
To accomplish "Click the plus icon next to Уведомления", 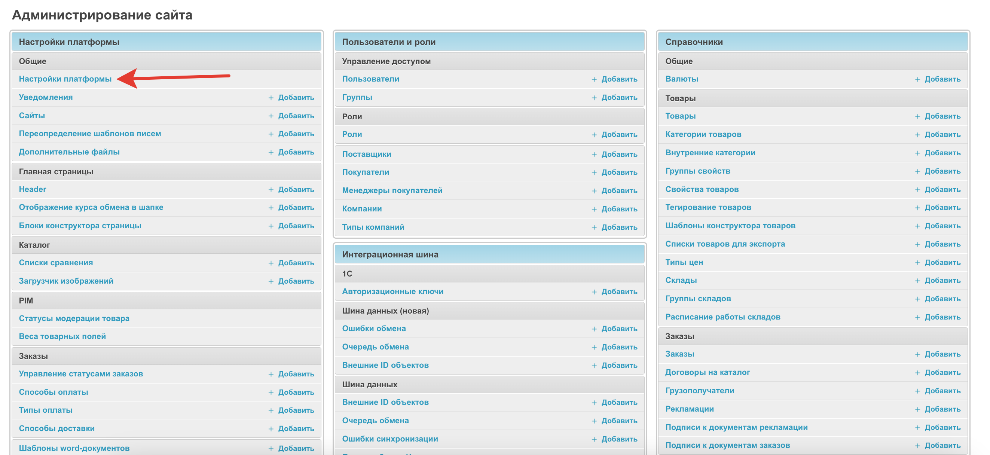I will pyautogui.click(x=271, y=98).
